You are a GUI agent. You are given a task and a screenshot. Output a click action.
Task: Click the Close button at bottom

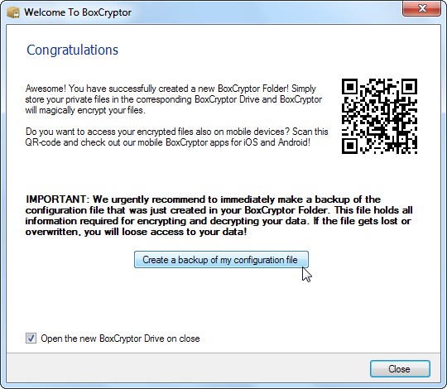click(x=400, y=369)
